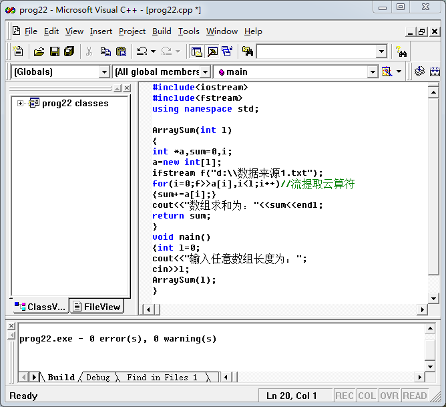Screen dimensions: 446x407
Task: Click the editor horizontal scrollbar left arrow
Action: [148, 309]
